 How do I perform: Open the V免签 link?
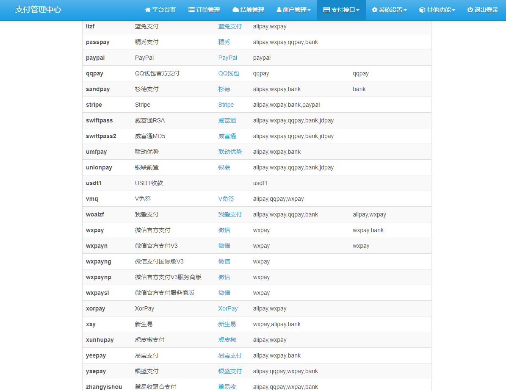[226, 199]
